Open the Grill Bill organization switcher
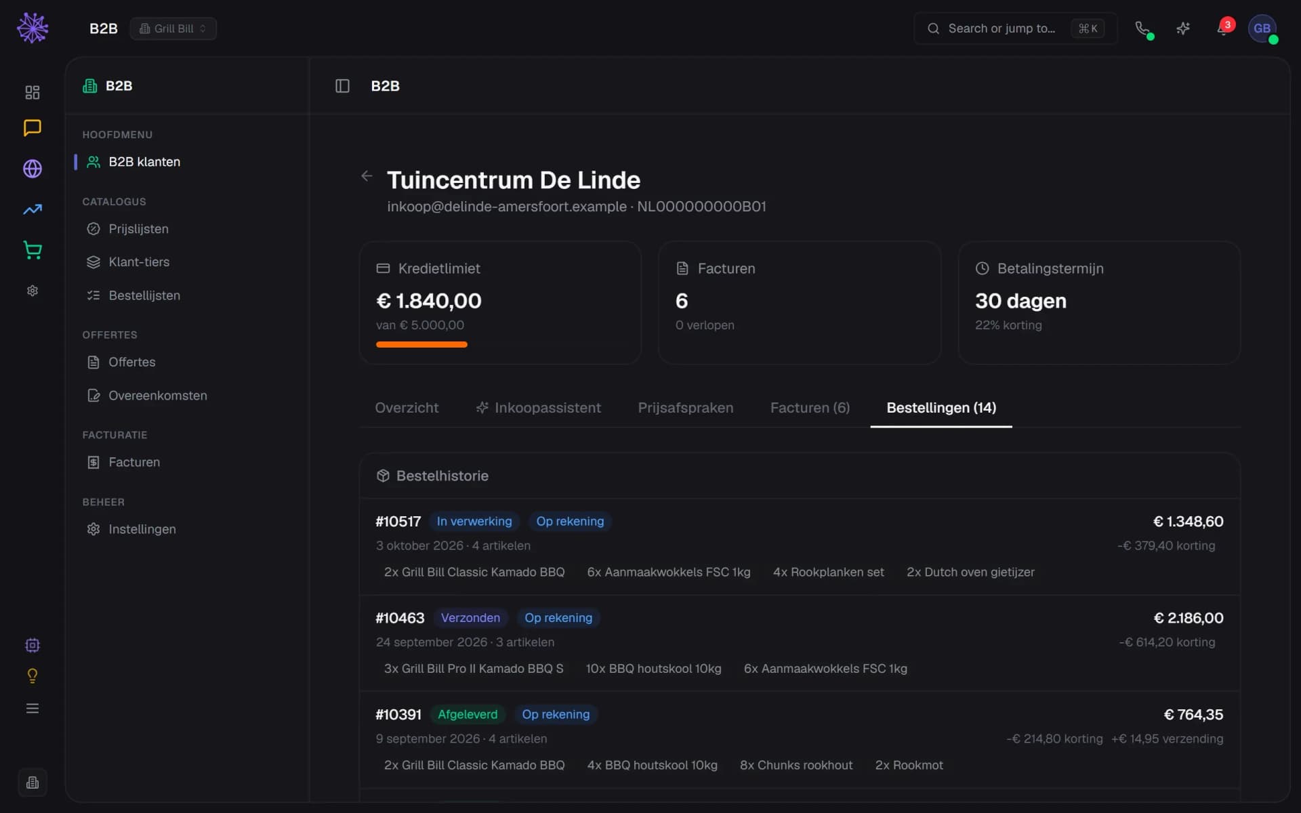The image size is (1301, 813). (x=173, y=28)
